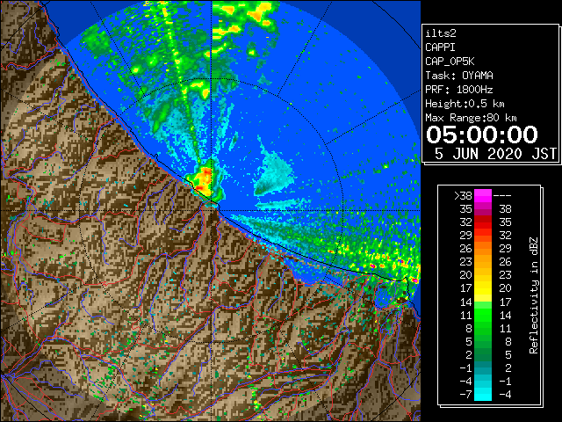Select the "Task: OYAMA" line

click(x=459, y=76)
